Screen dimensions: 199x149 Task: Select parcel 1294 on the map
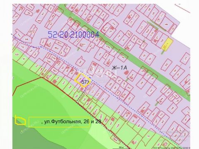pyautogui.click(x=30, y=7)
